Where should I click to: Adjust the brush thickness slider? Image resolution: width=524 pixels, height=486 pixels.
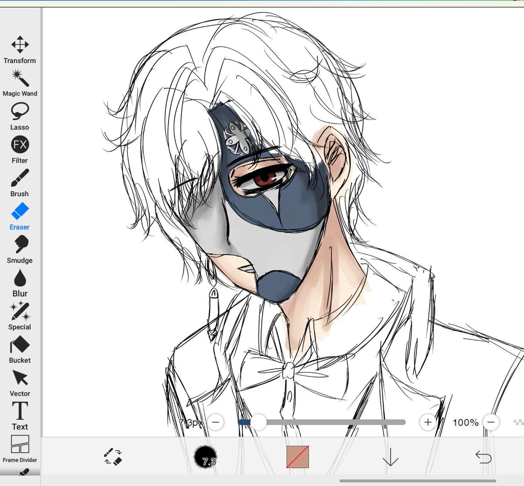click(x=322, y=422)
